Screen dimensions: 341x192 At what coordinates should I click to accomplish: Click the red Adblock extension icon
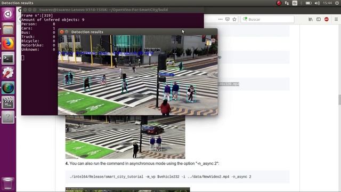327,19
